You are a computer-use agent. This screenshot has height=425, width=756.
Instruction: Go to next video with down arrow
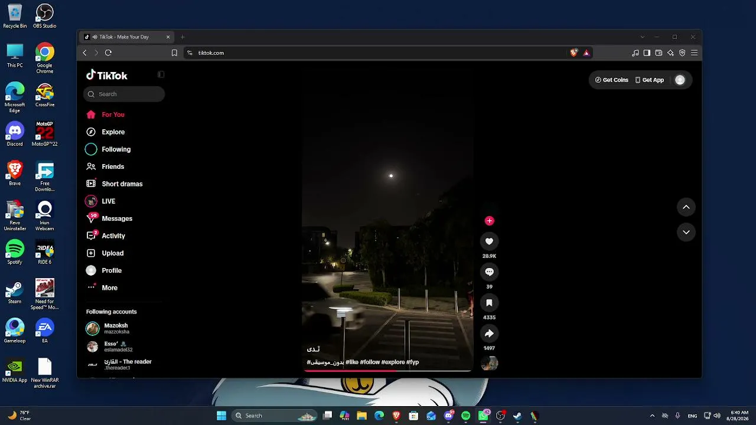point(686,232)
